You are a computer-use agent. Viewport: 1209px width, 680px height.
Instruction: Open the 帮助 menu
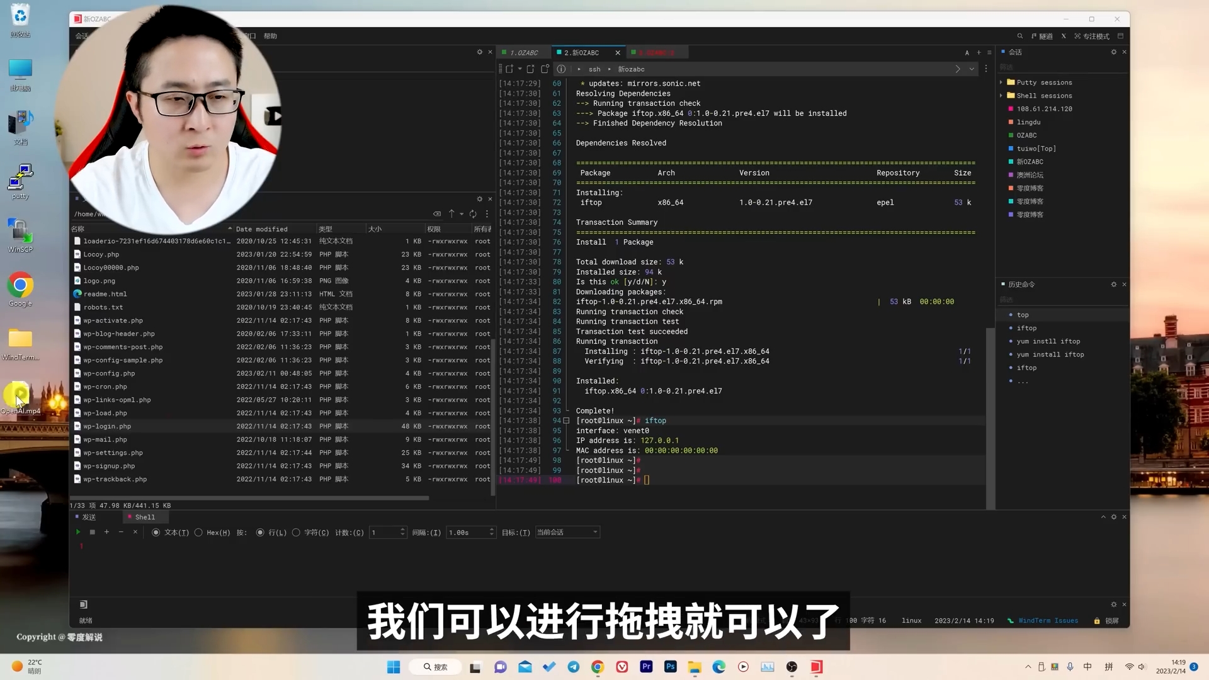pos(270,36)
